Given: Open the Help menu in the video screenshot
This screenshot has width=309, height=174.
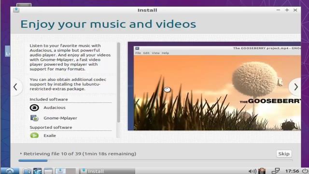Looking at the screenshot, I should 165,53.
